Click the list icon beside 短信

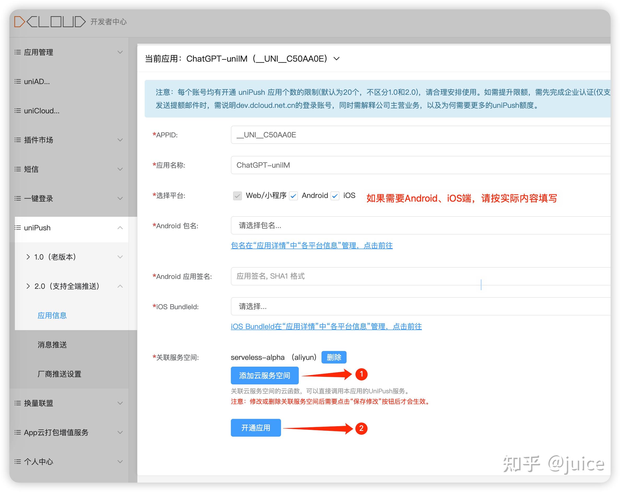tap(18, 169)
